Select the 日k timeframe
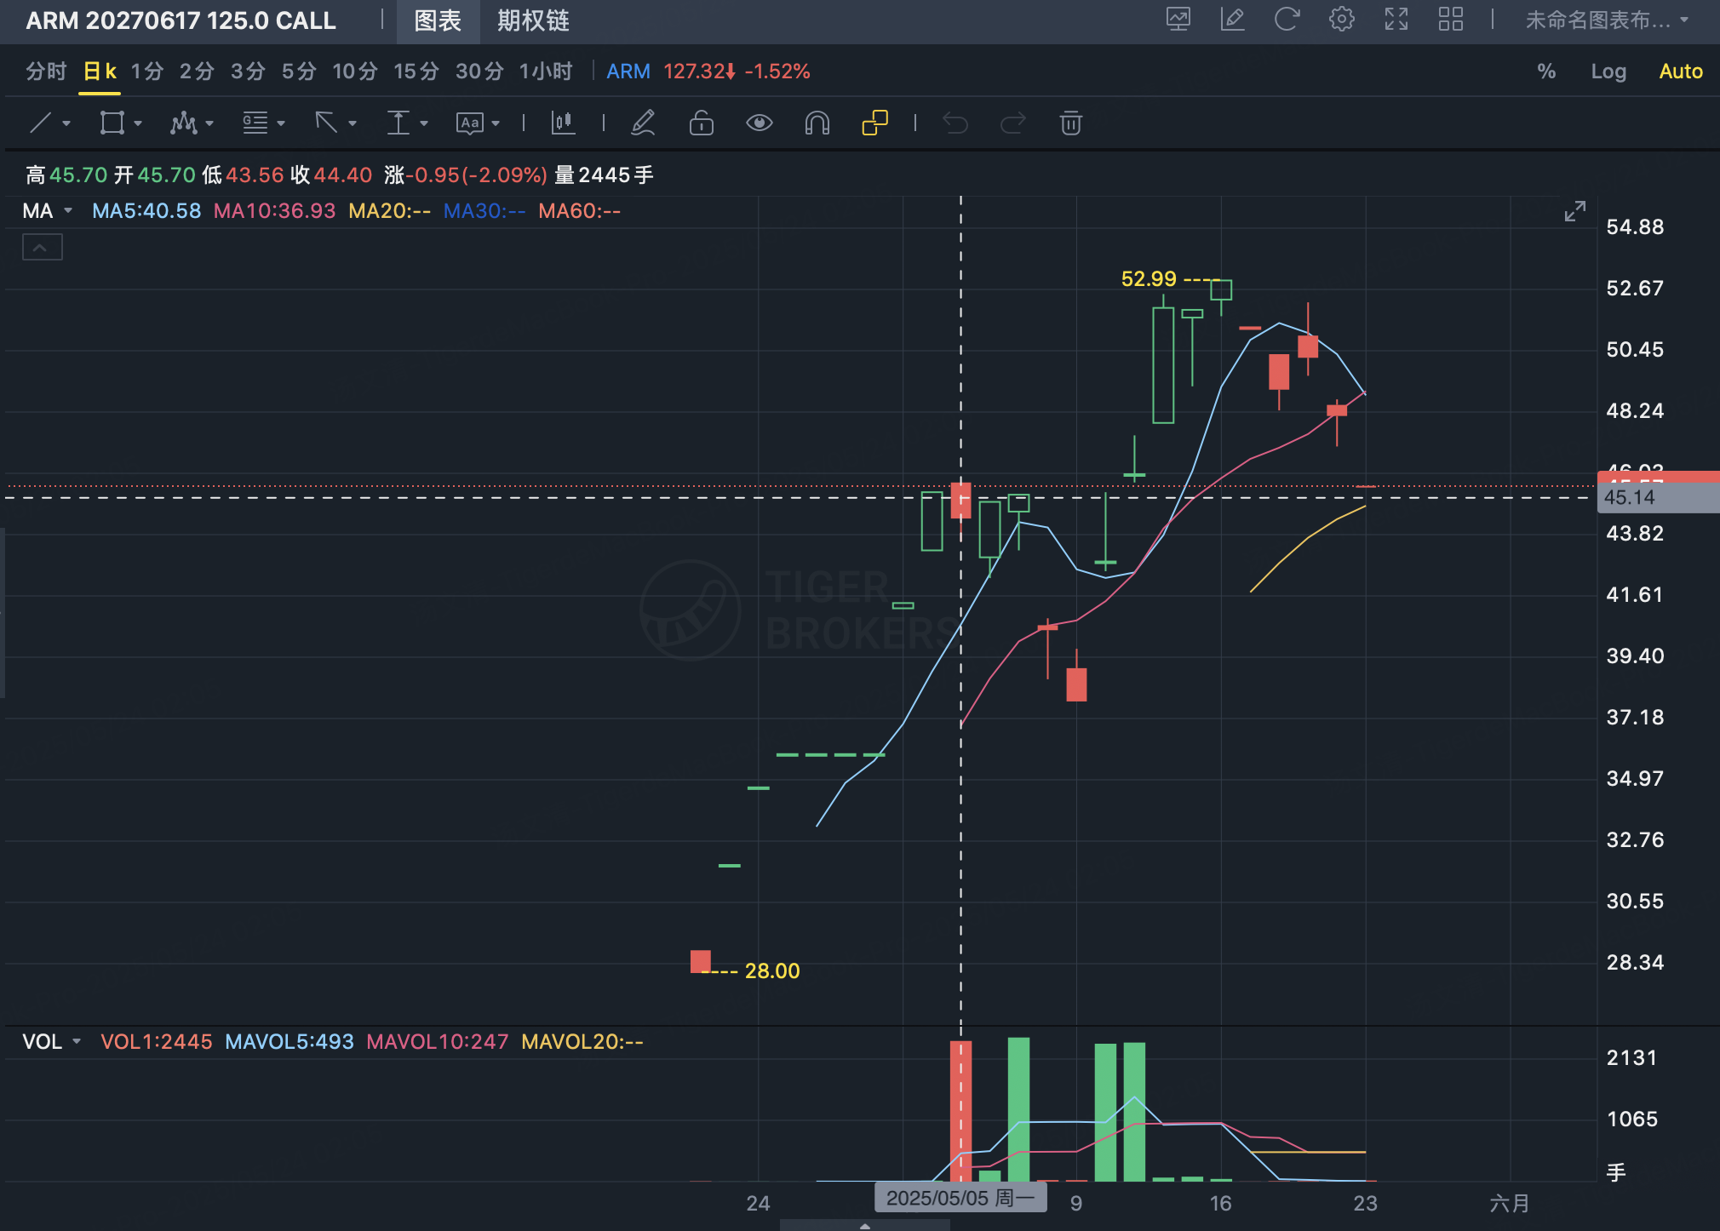 [100, 72]
